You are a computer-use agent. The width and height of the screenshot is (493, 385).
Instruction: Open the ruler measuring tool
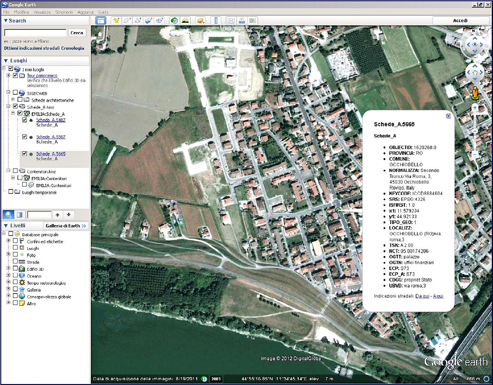tap(216, 20)
